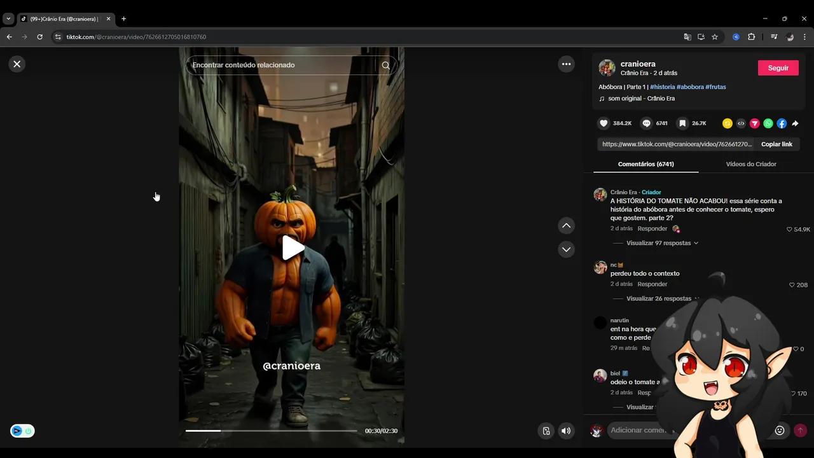Reply to Crânio Era creator comment
Image resolution: width=814 pixels, height=458 pixels.
point(652,228)
